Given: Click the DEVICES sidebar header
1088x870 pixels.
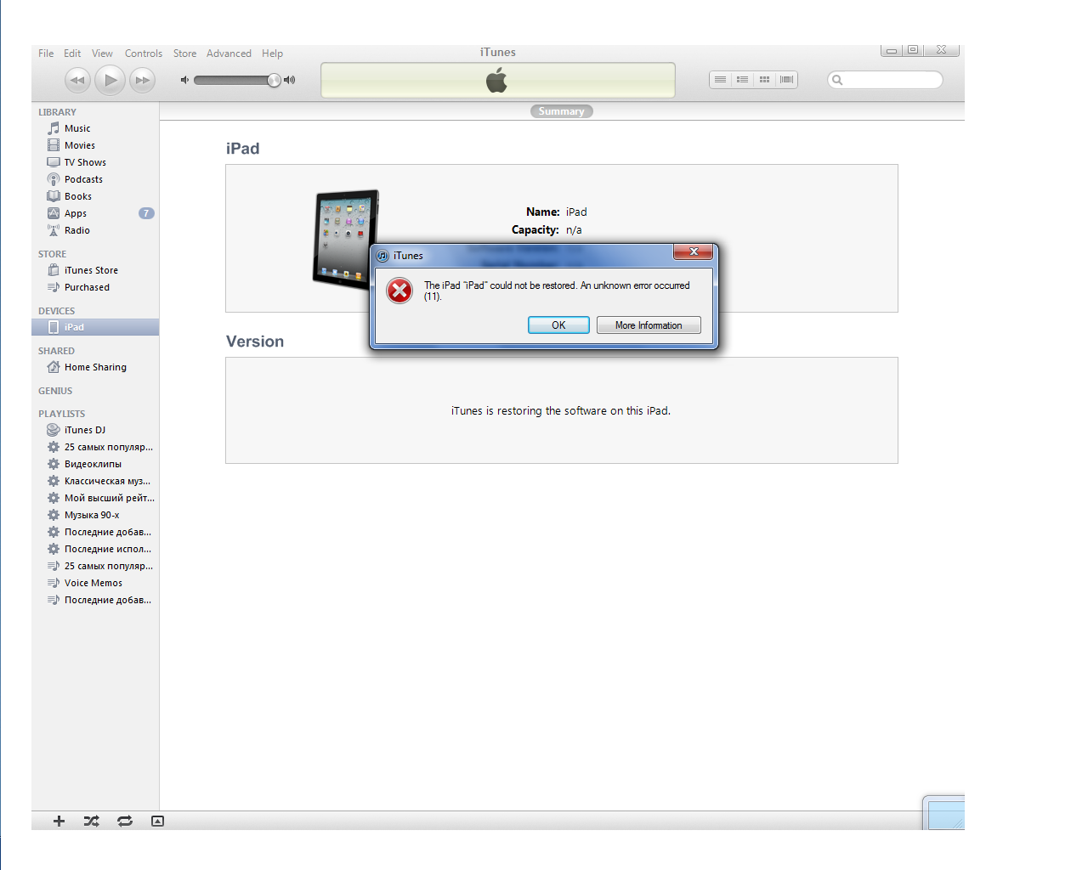Looking at the screenshot, I should (56, 311).
